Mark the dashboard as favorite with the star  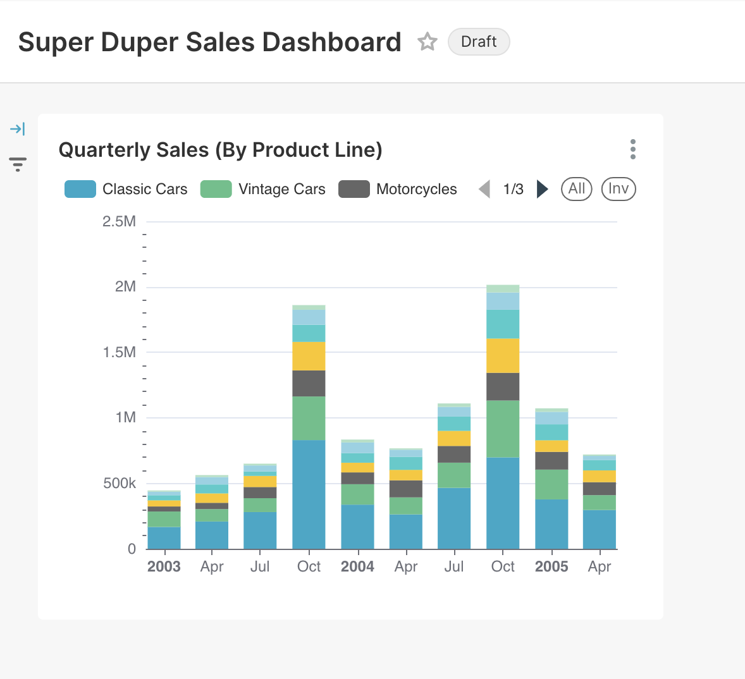point(428,42)
